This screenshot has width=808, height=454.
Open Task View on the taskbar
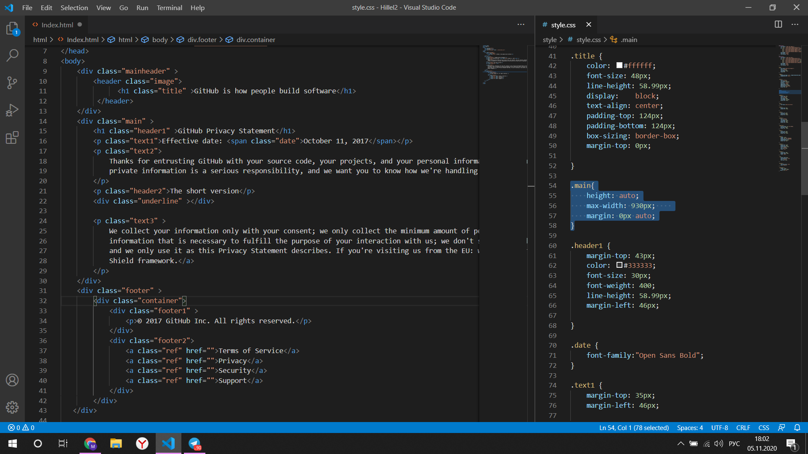coord(63,443)
